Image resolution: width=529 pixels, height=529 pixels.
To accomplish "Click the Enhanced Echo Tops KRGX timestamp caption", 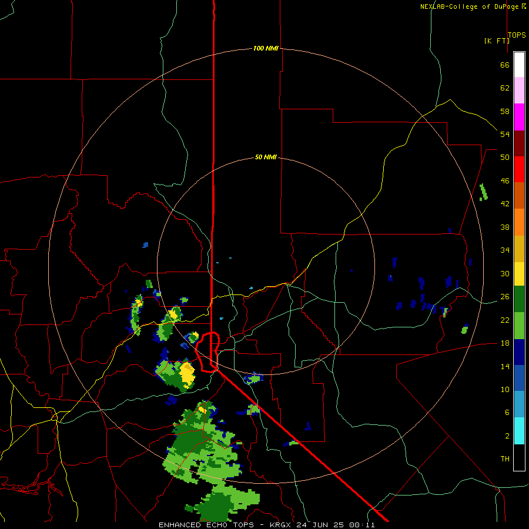I will click(x=266, y=525).
